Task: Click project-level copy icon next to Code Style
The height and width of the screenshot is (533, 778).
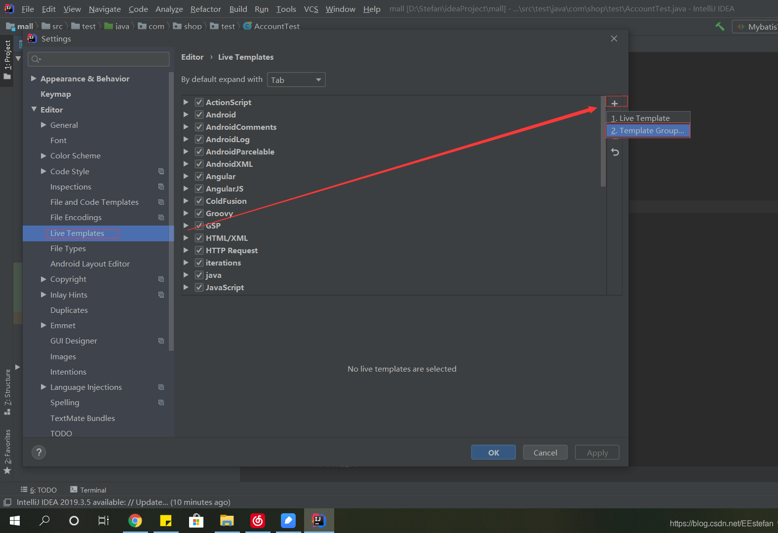Action: coord(161,171)
